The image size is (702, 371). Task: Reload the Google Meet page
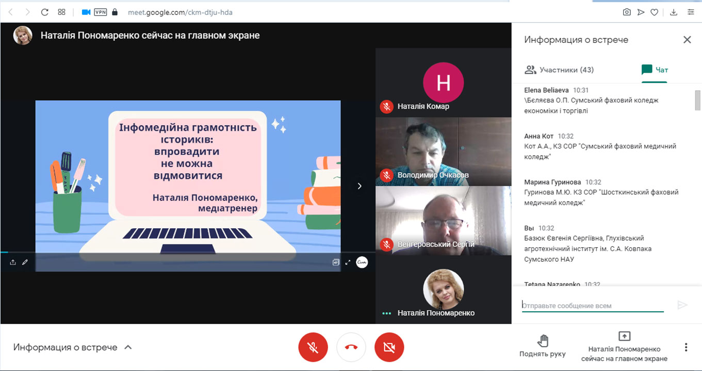tap(44, 12)
